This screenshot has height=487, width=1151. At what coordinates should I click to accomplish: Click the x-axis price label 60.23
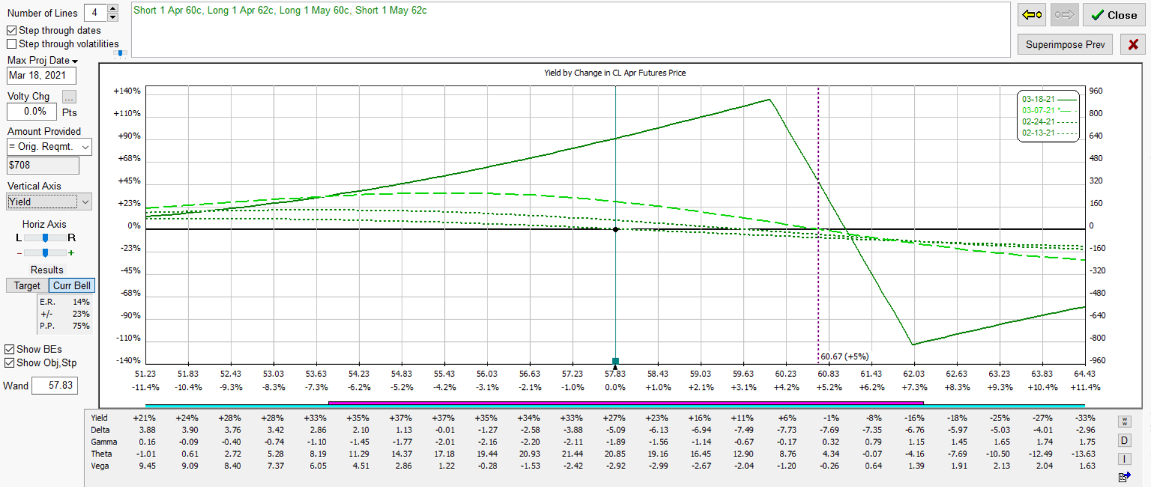785,374
